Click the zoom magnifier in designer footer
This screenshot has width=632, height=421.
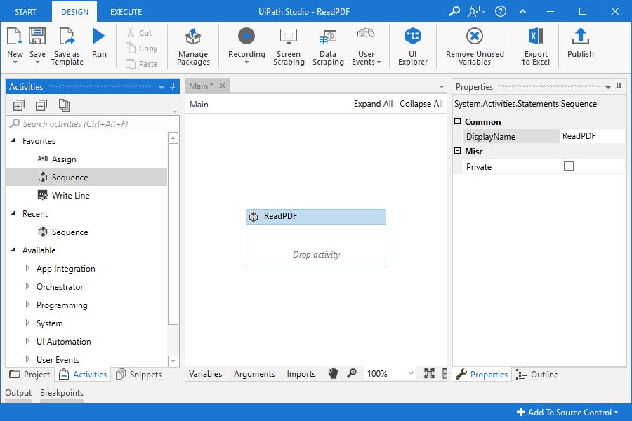pos(352,373)
